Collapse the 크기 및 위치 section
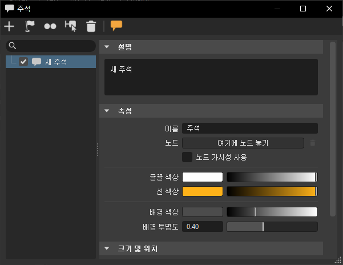 coord(107,248)
